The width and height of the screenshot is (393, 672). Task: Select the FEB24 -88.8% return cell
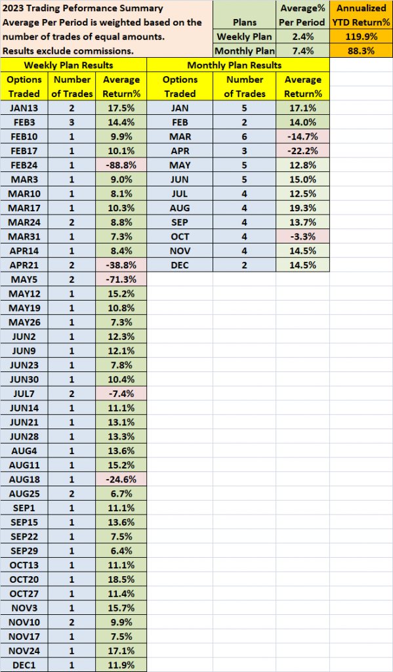[121, 165]
